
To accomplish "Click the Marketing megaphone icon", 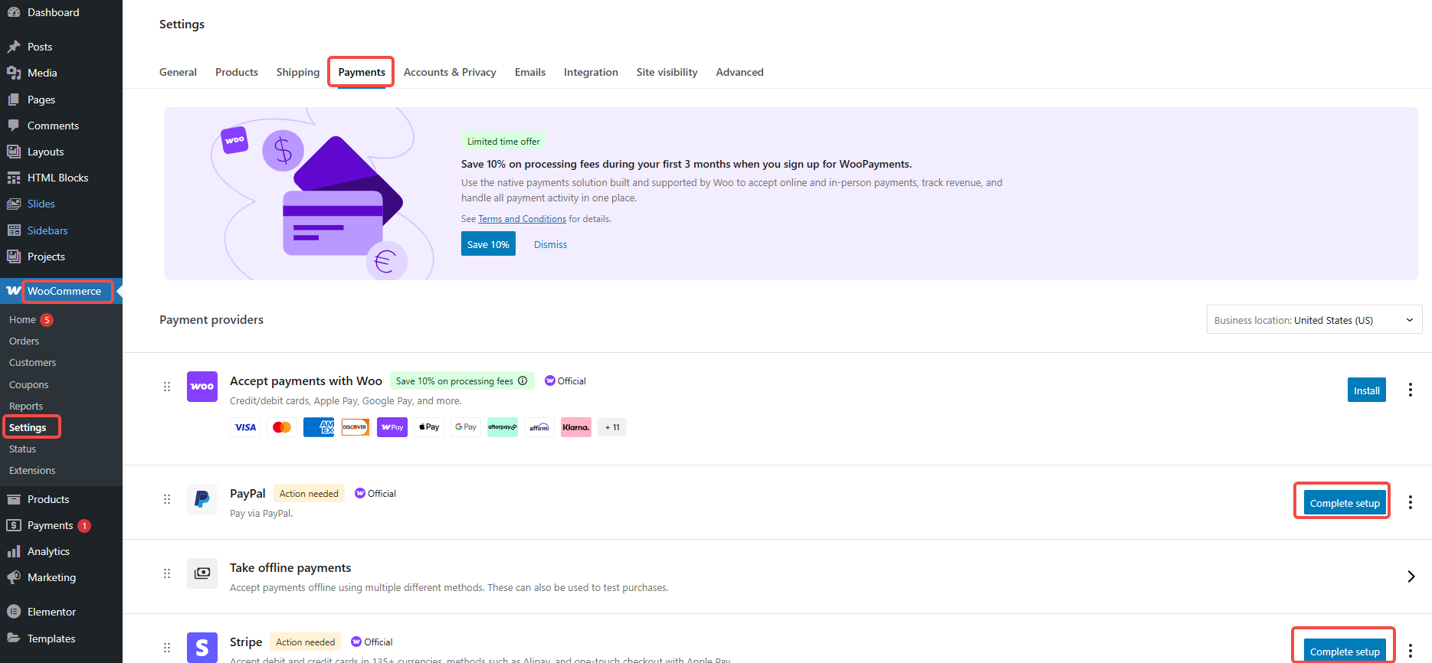I will [14, 577].
